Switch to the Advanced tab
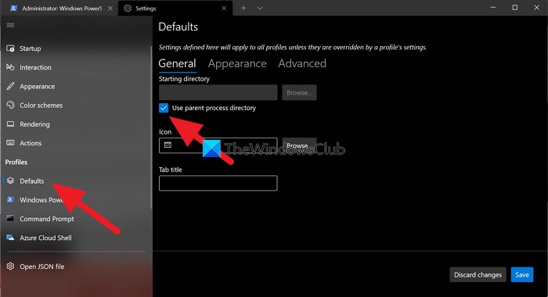 (x=302, y=63)
